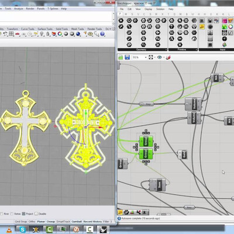Click the first icon on the canvas bottom-left toolbar
Image resolution: width=234 pixels, height=234 pixels.
point(121,212)
